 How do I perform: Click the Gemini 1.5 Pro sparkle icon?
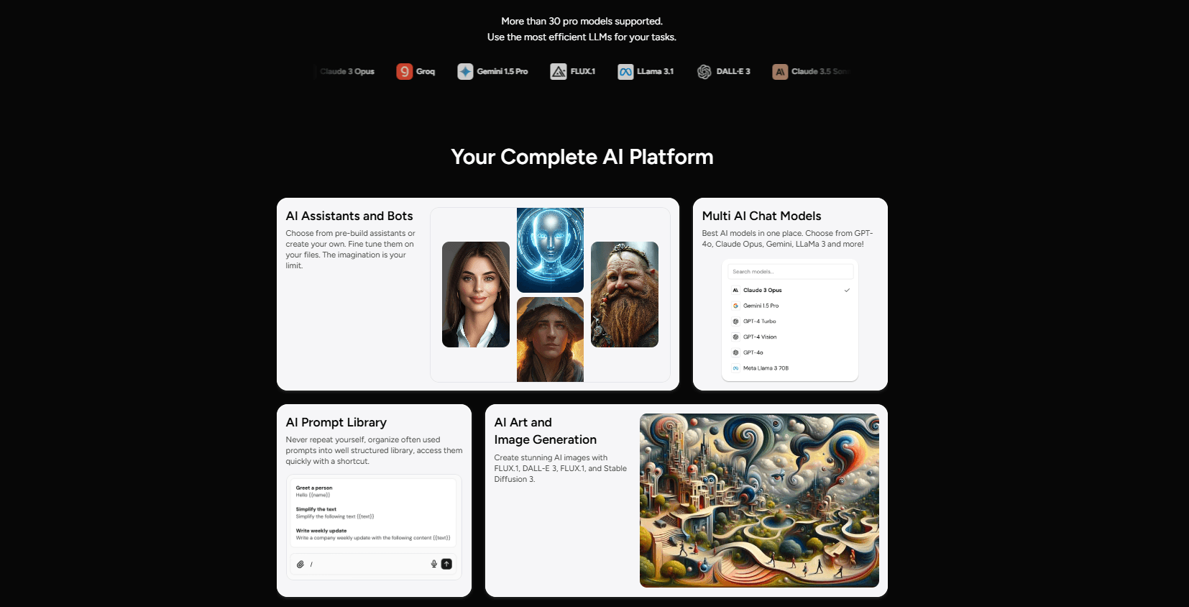[465, 71]
